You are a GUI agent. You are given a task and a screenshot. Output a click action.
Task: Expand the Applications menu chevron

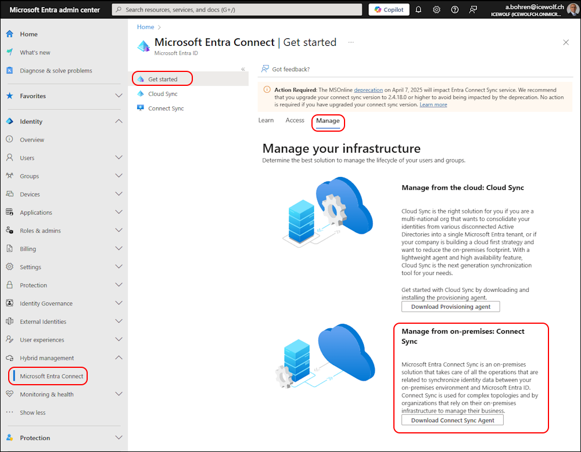point(119,212)
